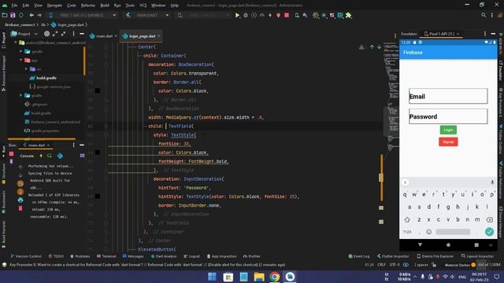Screen dimensions: 504x283
Task: Click the Windows Start button
Action: pos(212,277)
